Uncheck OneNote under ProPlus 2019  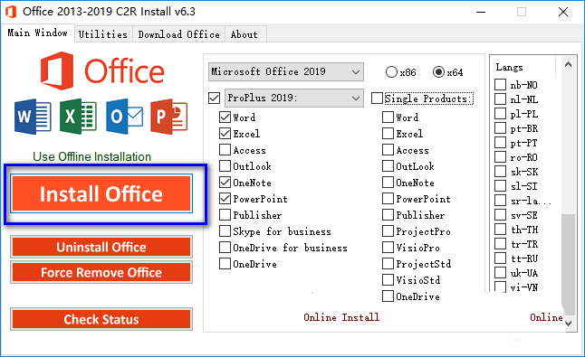point(225,183)
